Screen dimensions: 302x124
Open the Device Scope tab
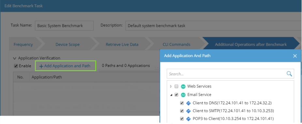[x=68, y=45]
